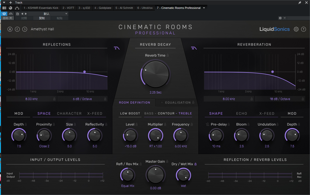
Task: Lock the reverberation 8.00 kHz frequency
Action: (x=252, y=99)
